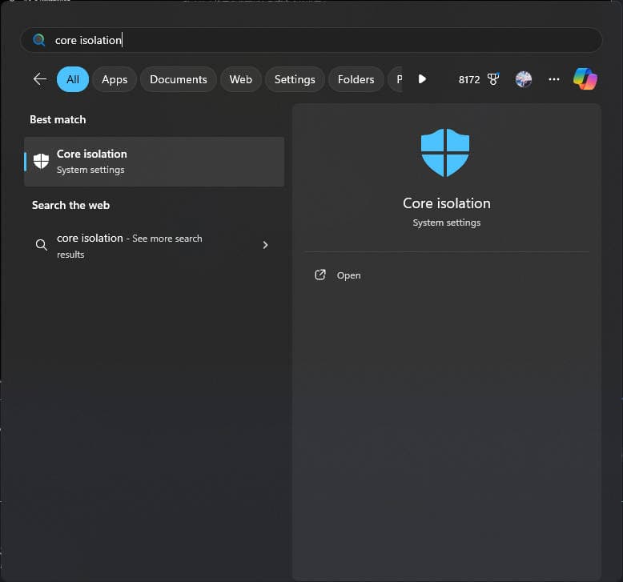Click the white shield icon beside Core isolation
The image size is (623, 582).
[41, 161]
